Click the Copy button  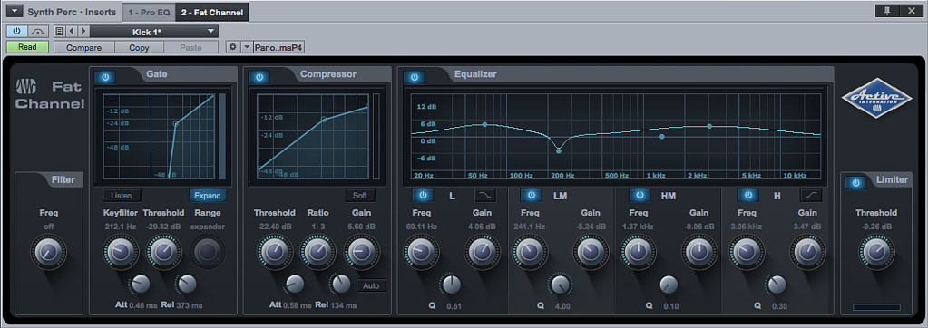[x=139, y=47]
